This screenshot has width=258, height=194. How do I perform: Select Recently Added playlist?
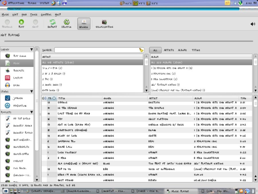(17, 126)
